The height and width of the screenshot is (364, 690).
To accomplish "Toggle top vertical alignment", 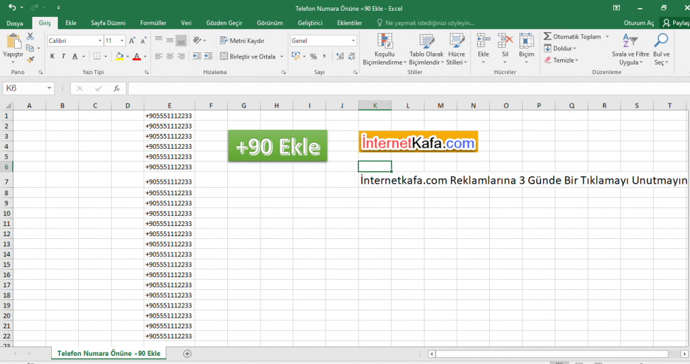I will click(x=158, y=40).
